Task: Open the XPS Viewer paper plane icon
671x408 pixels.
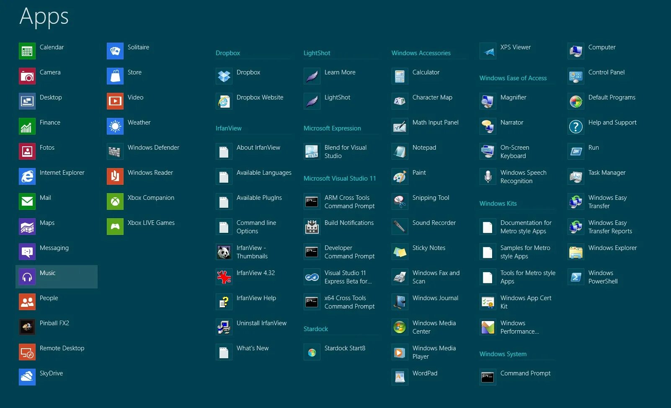Action: pos(488,51)
